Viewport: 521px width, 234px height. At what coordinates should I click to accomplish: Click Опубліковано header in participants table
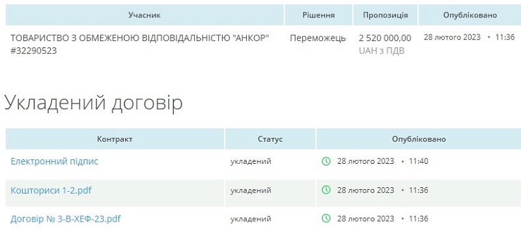470,15
